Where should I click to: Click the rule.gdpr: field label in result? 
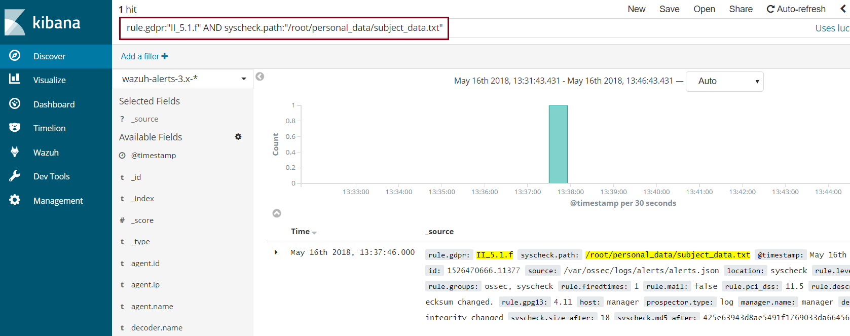click(449, 255)
